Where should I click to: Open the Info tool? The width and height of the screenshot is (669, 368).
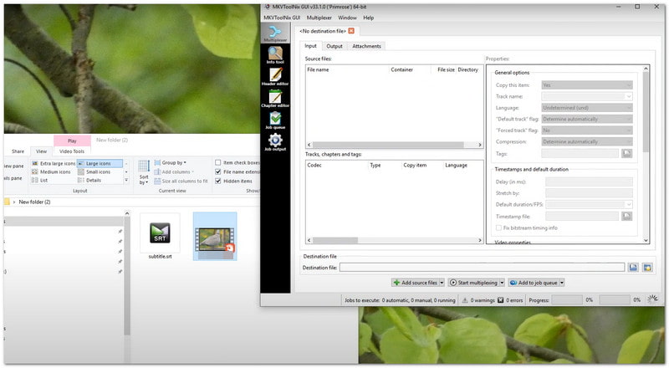tap(275, 55)
